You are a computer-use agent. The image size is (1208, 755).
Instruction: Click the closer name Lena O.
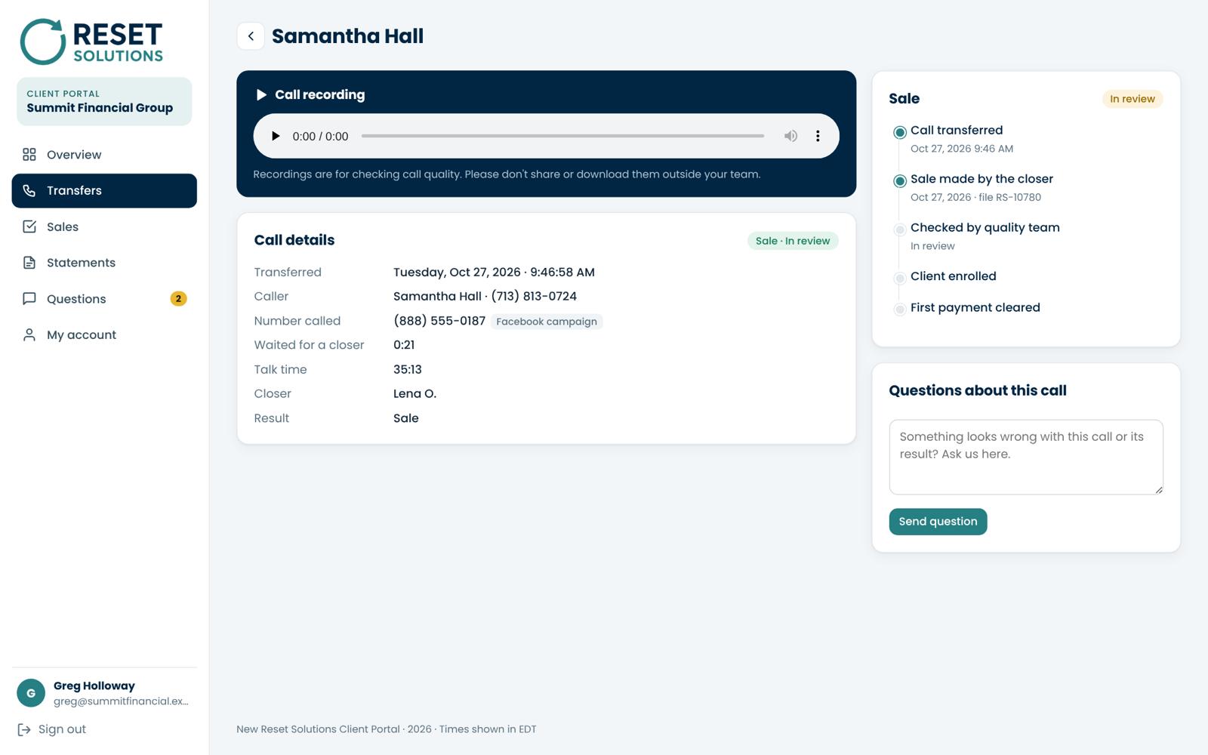pos(414,394)
